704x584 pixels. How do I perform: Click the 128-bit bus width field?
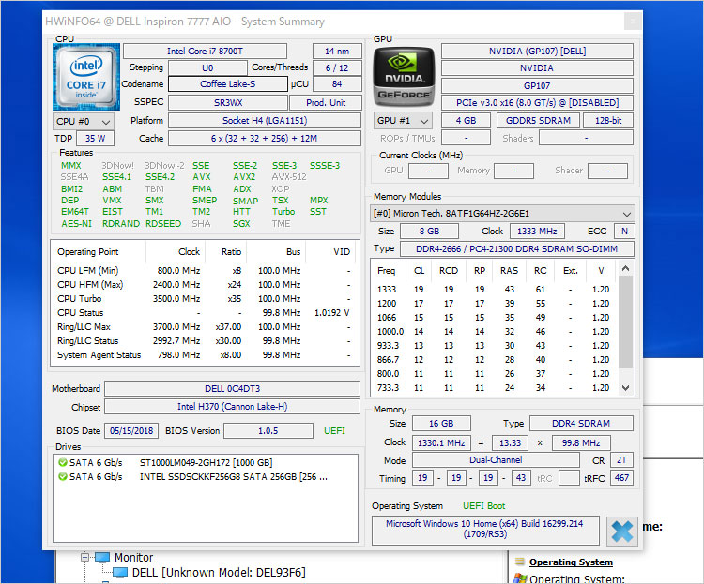[x=608, y=121]
